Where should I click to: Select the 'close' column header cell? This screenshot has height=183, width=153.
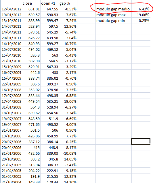pyautogui.click(x=31, y=3)
